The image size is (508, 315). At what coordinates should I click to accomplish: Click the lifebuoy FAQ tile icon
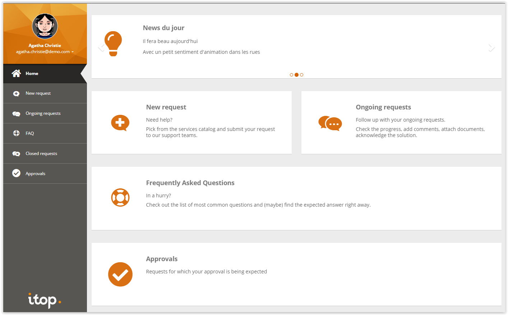coord(120,198)
